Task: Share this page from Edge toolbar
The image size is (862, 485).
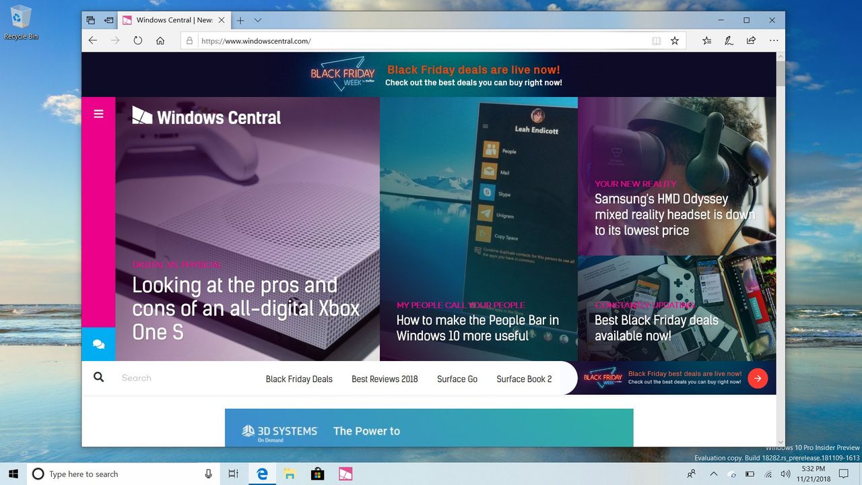Action: click(x=751, y=40)
